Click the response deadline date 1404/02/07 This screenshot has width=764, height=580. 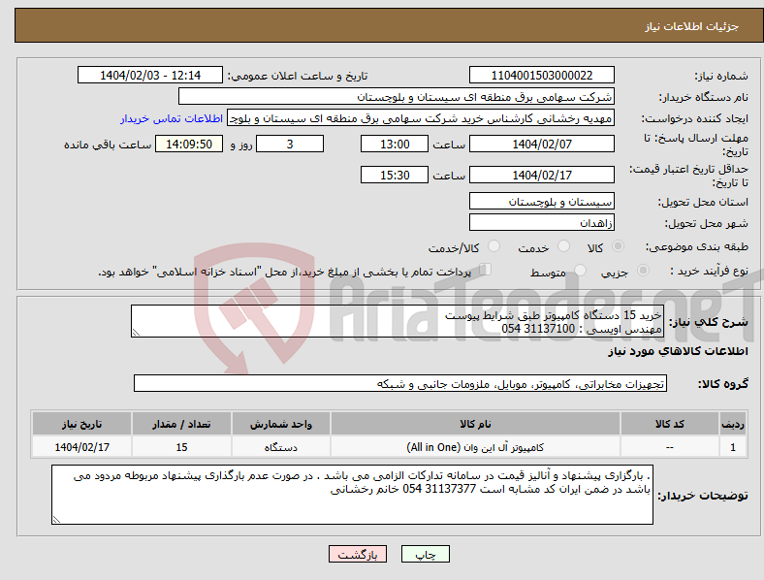[x=541, y=144]
